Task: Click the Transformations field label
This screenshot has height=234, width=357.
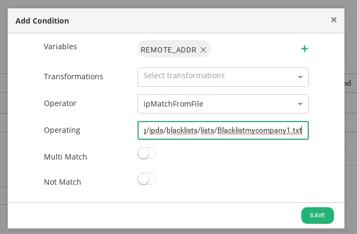Action: pos(73,77)
